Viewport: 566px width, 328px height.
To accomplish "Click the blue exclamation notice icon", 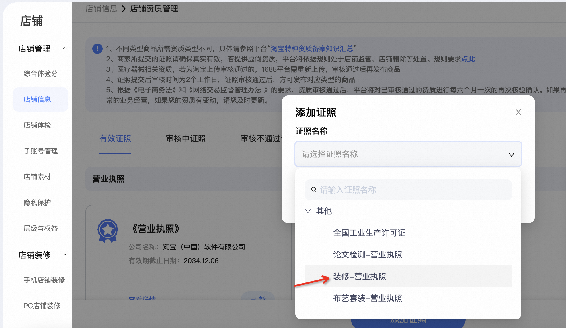I will [97, 49].
